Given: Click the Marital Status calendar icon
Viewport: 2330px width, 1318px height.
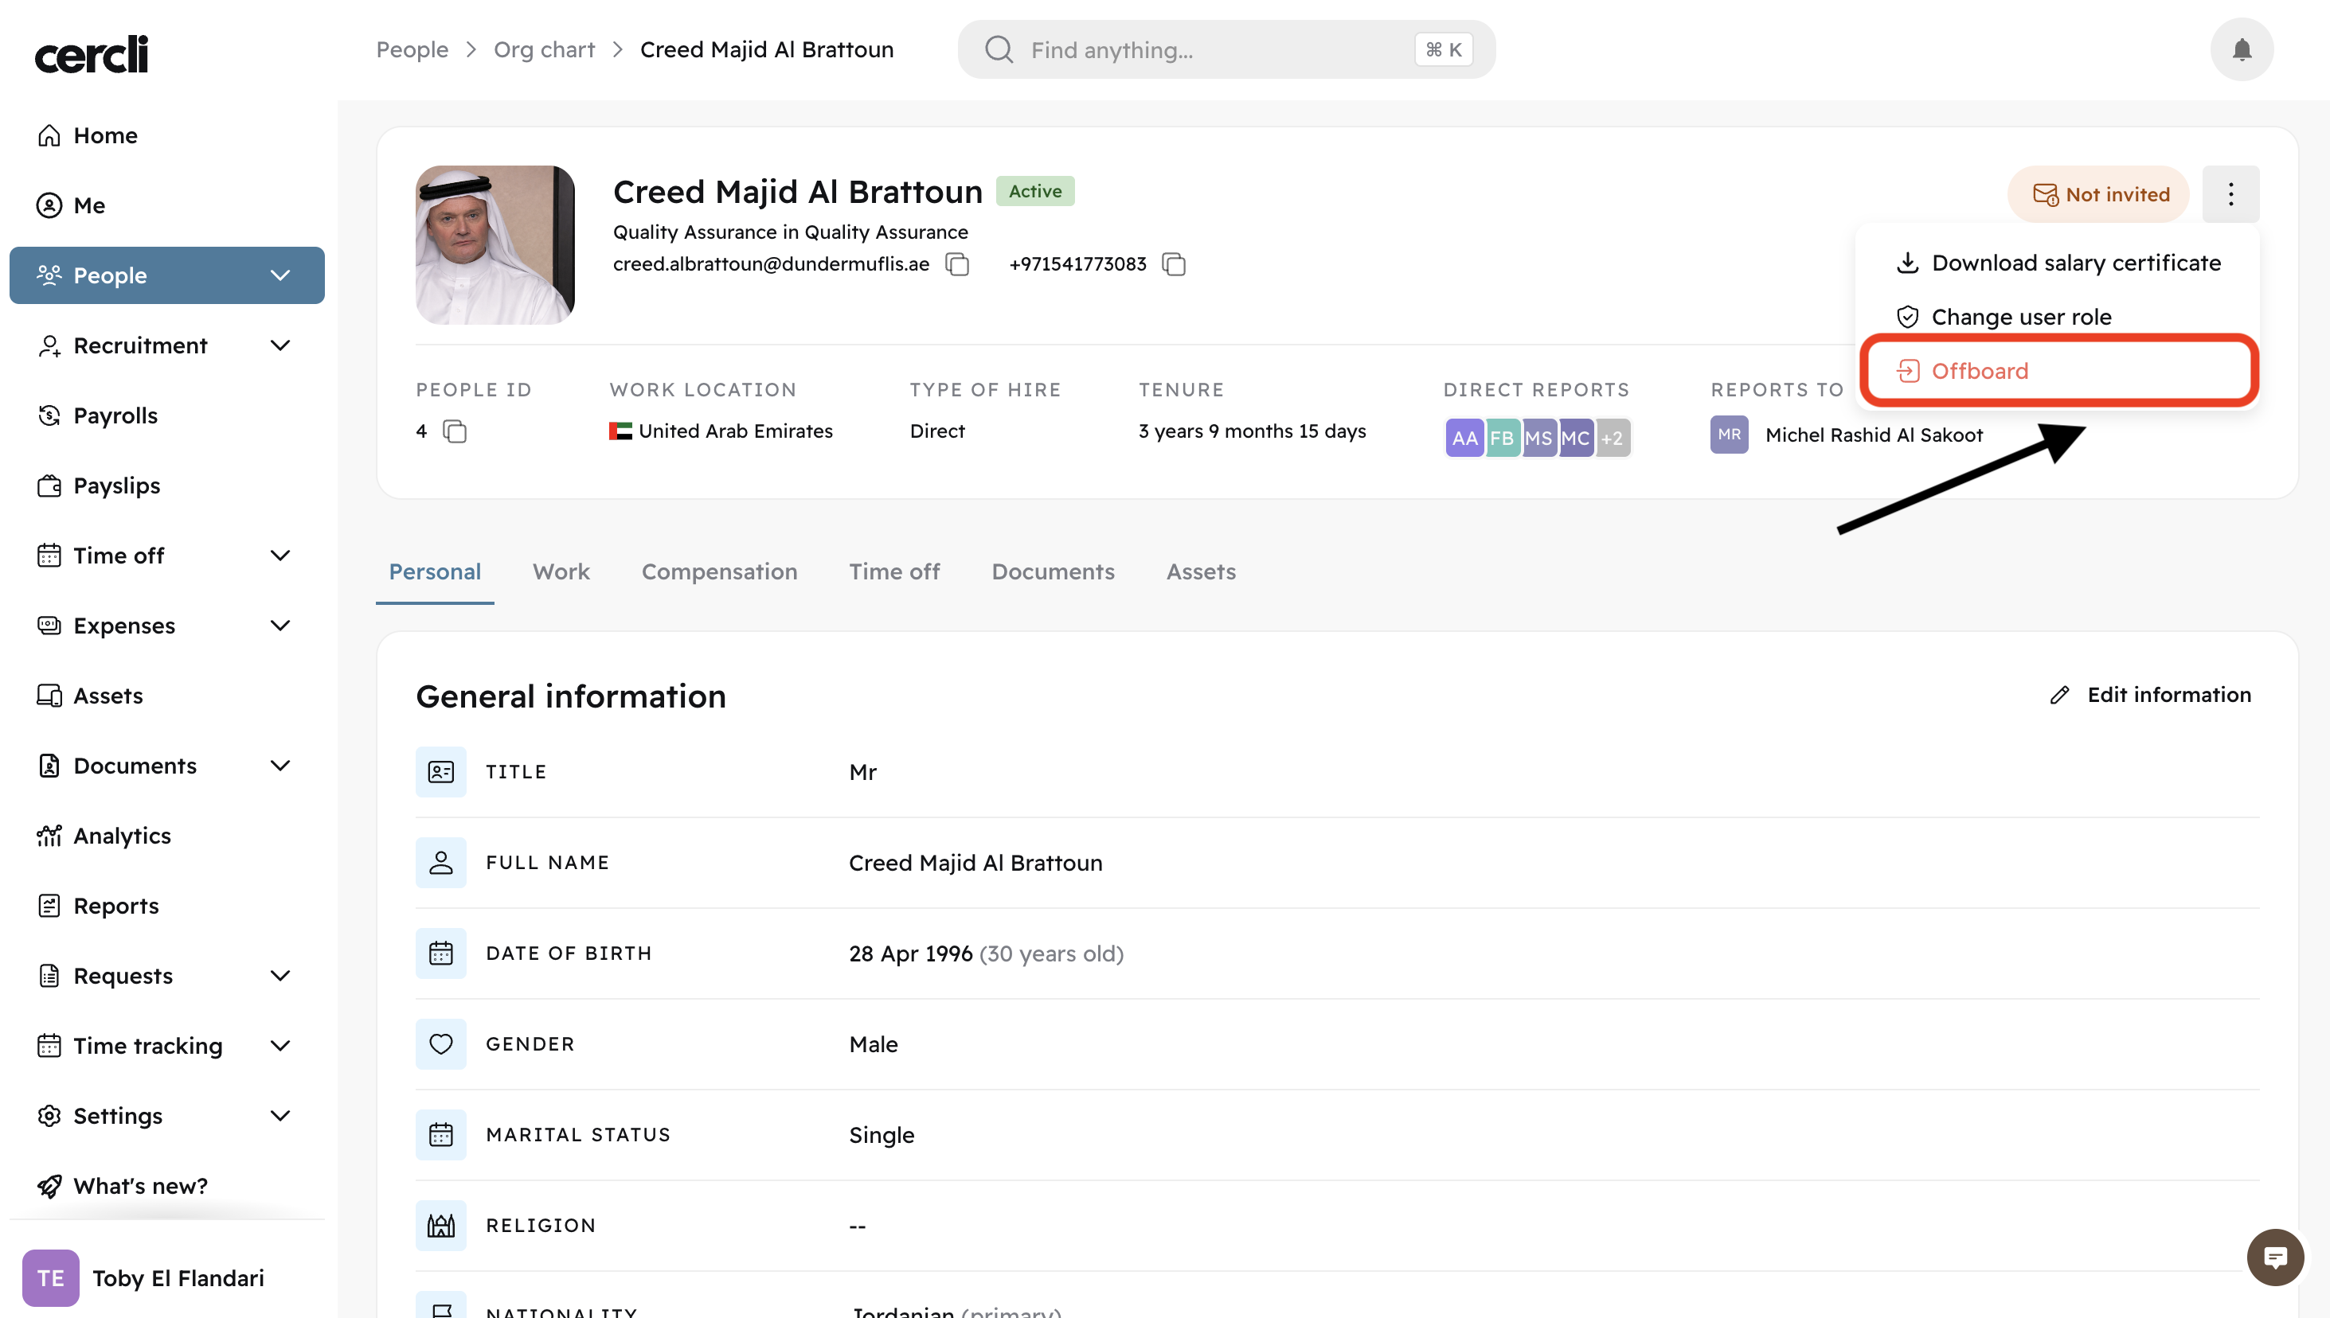Looking at the screenshot, I should (x=441, y=1134).
